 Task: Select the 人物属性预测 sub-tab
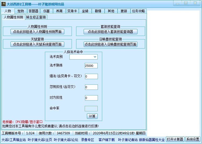(x=13, y=17)
